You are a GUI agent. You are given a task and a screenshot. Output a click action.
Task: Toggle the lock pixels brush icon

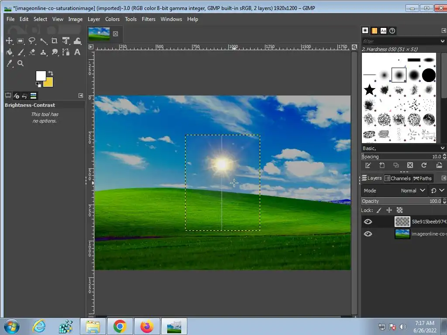pyautogui.click(x=379, y=210)
